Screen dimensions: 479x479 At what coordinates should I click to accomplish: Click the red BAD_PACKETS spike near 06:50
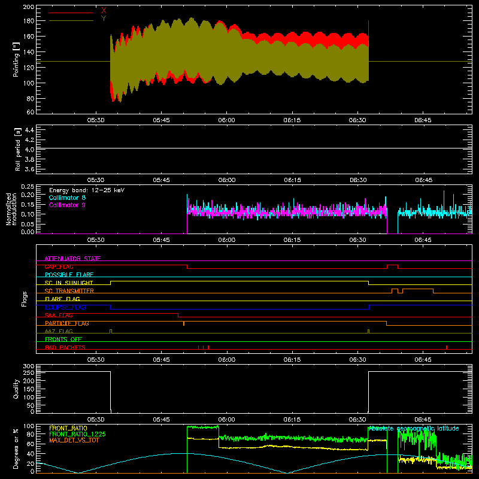coord(447,347)
